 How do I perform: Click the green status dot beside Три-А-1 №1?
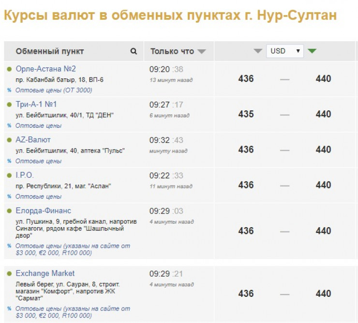(9, 105)
